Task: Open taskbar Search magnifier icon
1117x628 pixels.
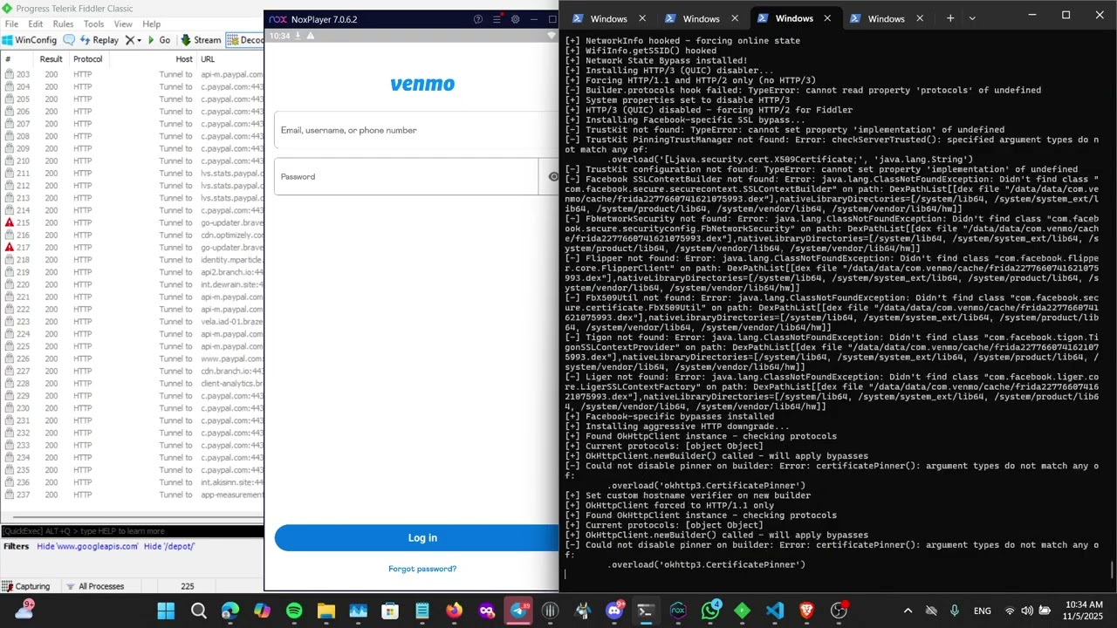Action: pyautogui.click(x=198, y=611)
